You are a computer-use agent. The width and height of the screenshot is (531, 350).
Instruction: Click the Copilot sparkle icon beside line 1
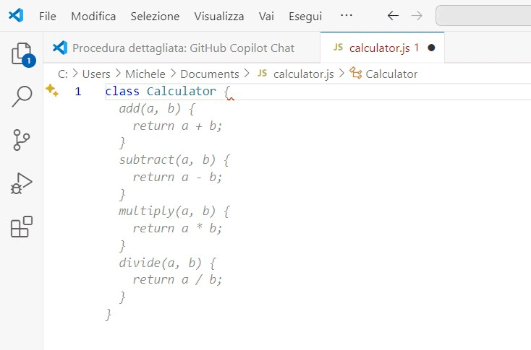[52, 90]
